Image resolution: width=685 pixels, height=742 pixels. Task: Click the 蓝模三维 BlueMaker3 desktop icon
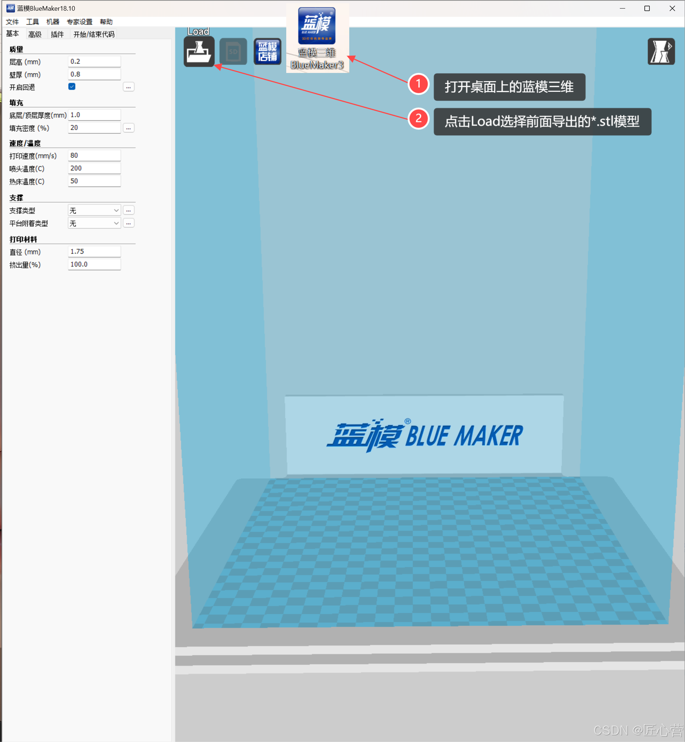[317, 37]
